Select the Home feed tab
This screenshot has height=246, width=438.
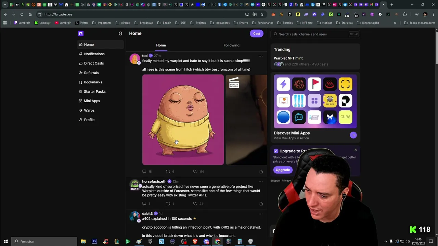click(x=161, y=45)
